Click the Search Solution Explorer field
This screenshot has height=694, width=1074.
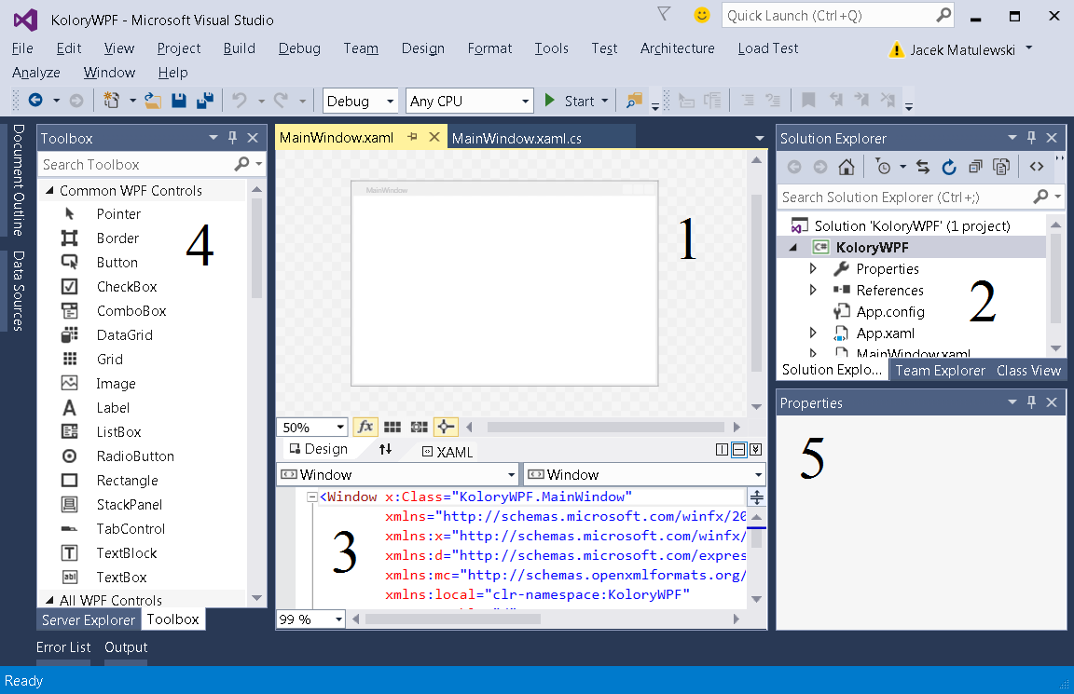(x=920, y=197)
